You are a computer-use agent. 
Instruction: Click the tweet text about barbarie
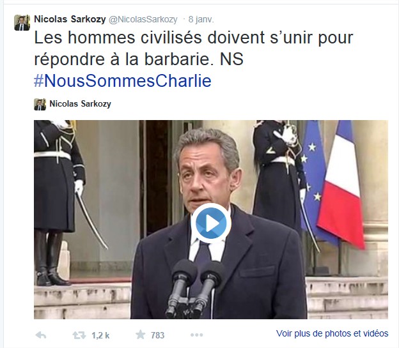(x=193, y=49)
